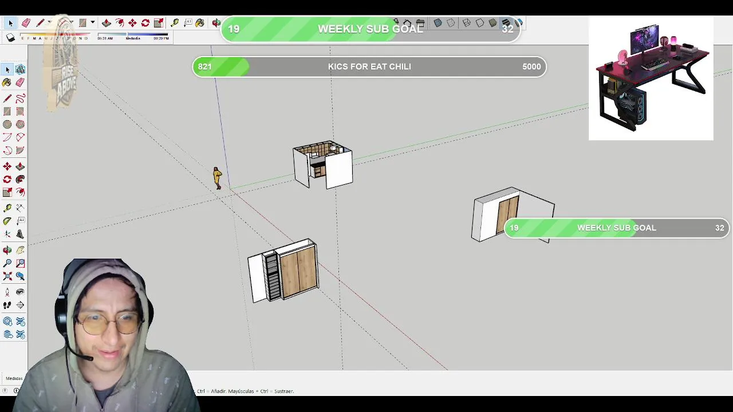Expand the Line tool dropdown arrow

click(x=49, y=23)
